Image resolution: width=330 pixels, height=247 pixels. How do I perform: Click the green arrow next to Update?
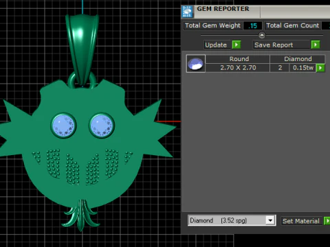click(x=236, y=45)
